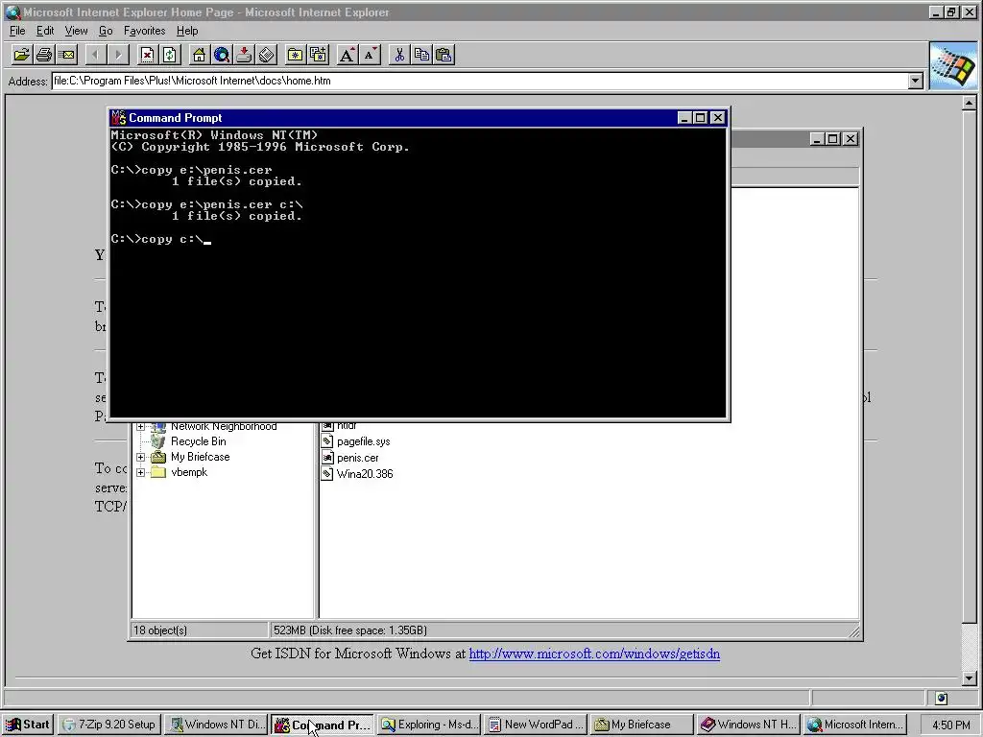Viewport: 983px width, 737px height.
Task: Click the Send mail toolbar icon
Action: coord(66,55)
